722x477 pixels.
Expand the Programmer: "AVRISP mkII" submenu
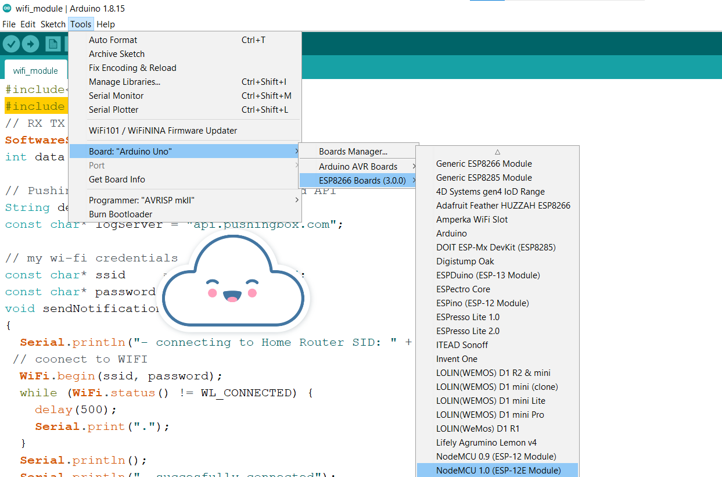click(185, 200)
